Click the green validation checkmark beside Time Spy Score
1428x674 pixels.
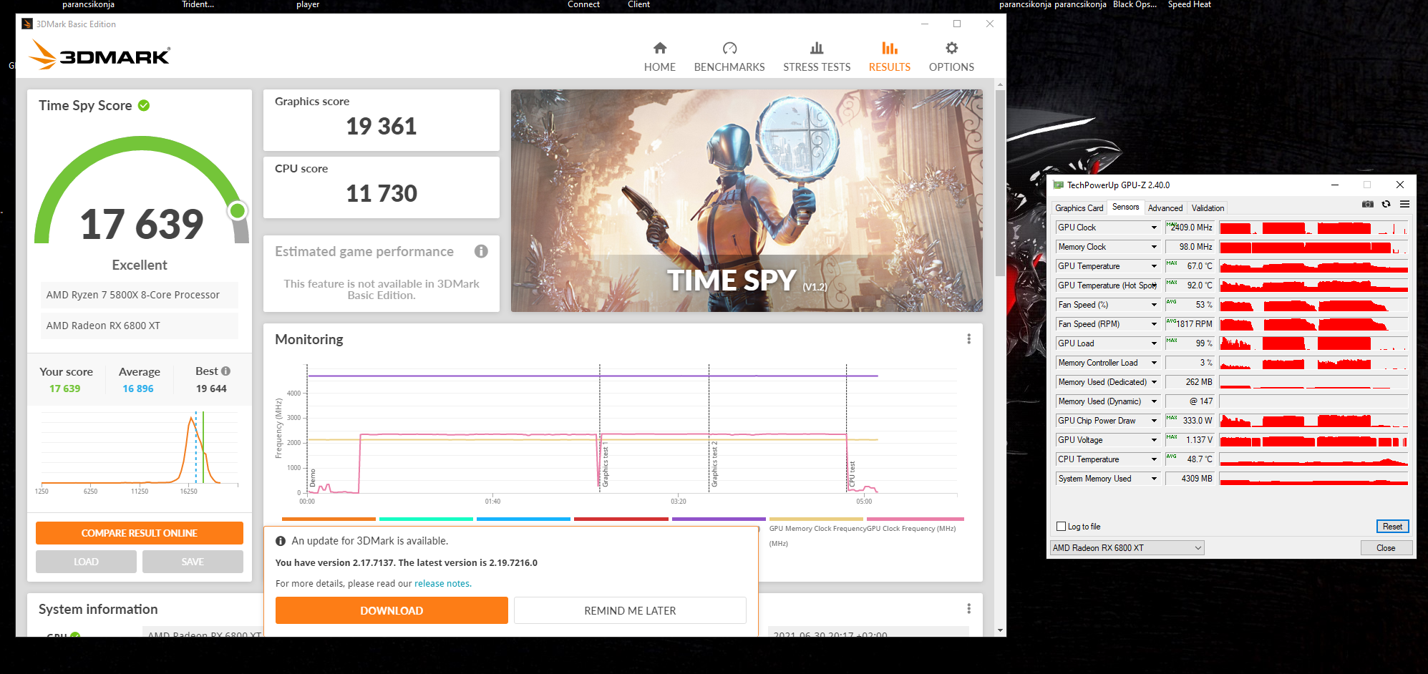(x=144, y=105)
